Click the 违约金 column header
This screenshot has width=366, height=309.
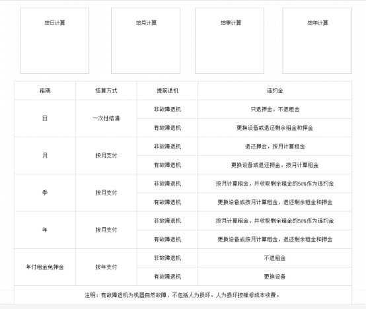(x=275, y=90)
